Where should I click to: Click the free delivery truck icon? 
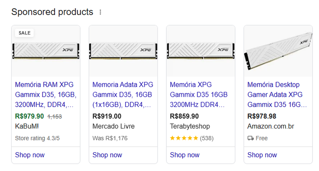(251, 138)
